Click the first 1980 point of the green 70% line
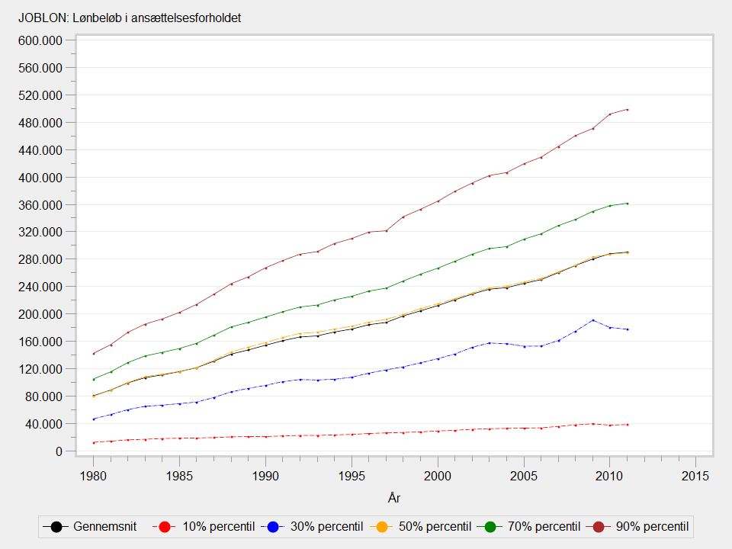The height and width of the screenshot is (549, 732). tap(94, 380)
